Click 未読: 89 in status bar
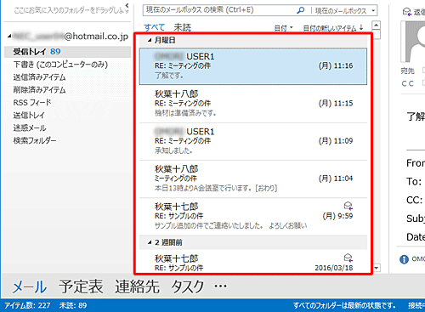 tap(73, 305)
